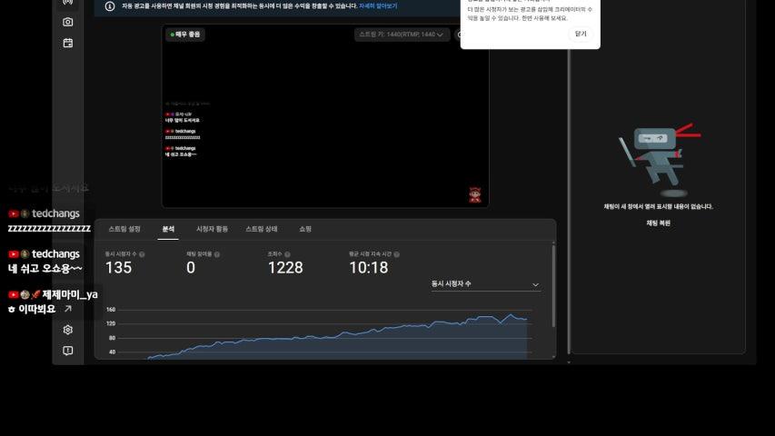Expand the 스트림 키 selection dropdown
Image resolution: width=775 pixels, height=436 pixels.
[x=402, y=35]
